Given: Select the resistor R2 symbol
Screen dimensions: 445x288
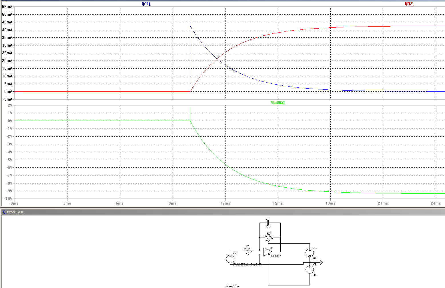Looking at the screenshot, I should [x=269, y=237].
